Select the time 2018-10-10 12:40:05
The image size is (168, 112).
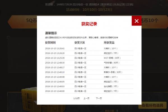55,82
